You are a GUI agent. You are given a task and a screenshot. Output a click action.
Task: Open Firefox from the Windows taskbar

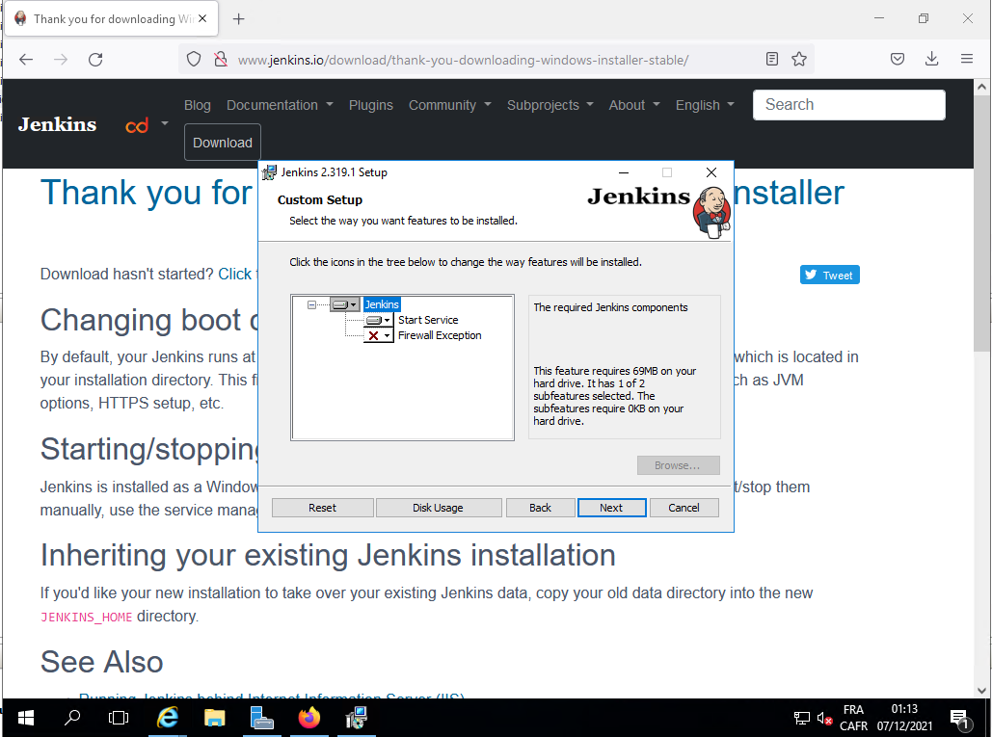point(308,718)
